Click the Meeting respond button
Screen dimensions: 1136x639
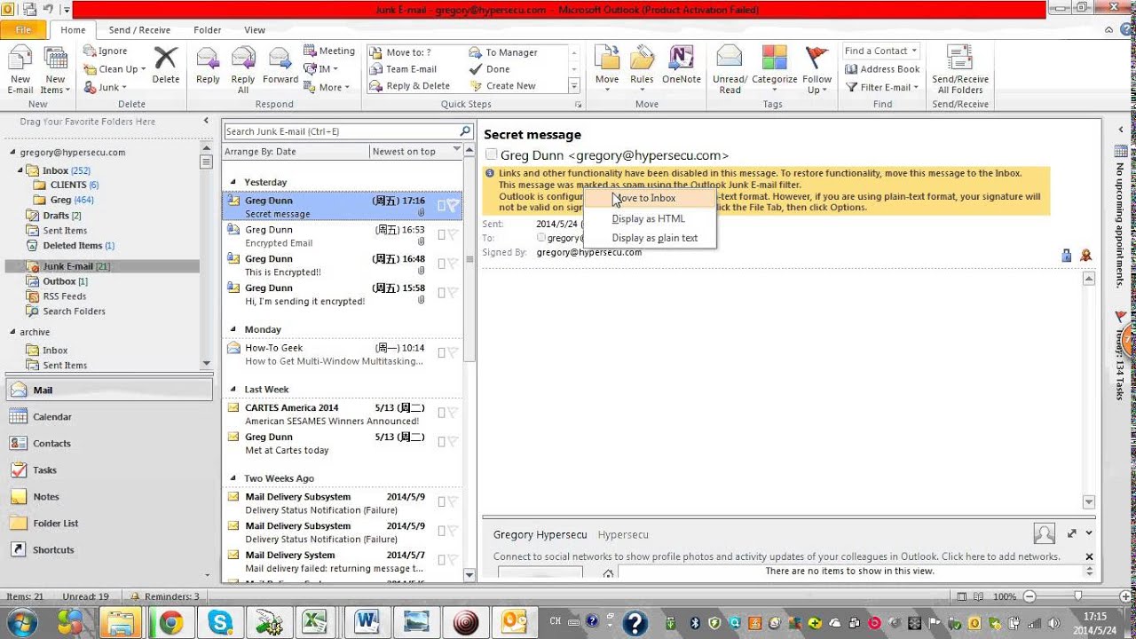coord(329,51)
